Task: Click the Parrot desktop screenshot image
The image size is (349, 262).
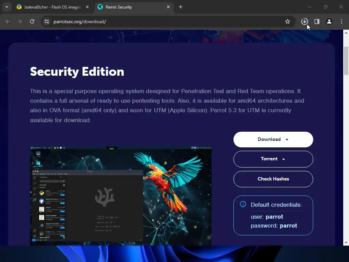Action: click(121, 195)
